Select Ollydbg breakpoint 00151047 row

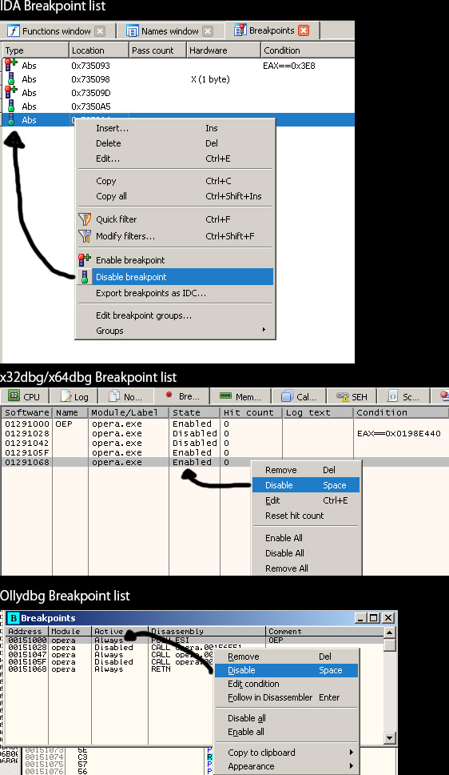point(194,654)
